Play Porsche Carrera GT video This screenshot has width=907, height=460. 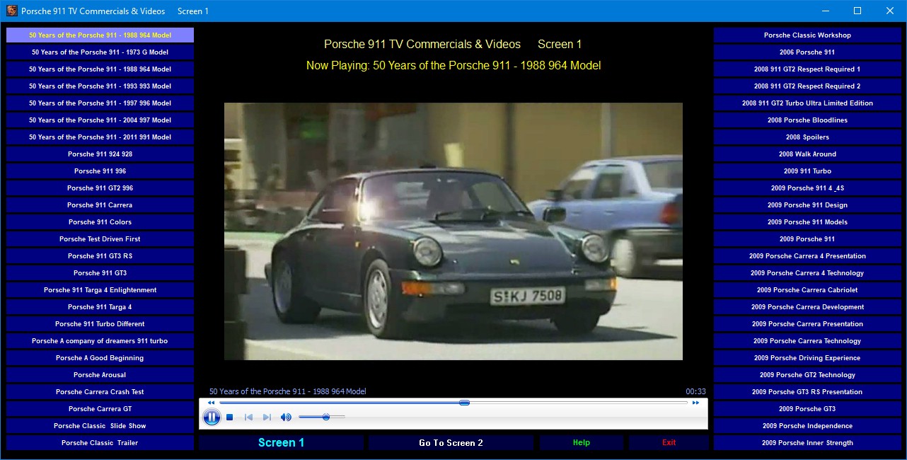(100, 409)
